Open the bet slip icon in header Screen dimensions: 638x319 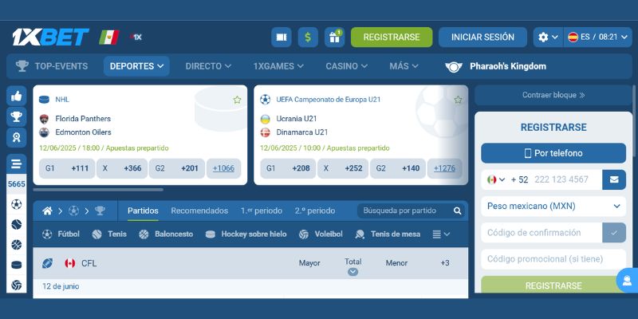(x=282, y=37)
